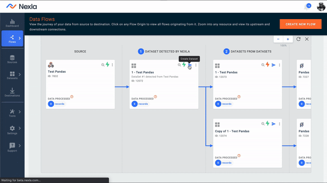Click help icon beside source card's Data Processed

72,97
